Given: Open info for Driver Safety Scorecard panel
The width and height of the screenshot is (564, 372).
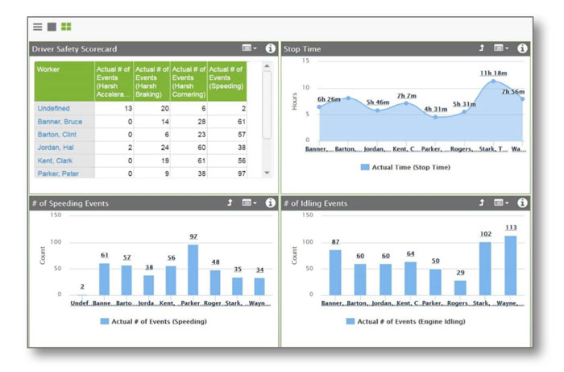Looking at the screenshot, I should coord(270,48).
